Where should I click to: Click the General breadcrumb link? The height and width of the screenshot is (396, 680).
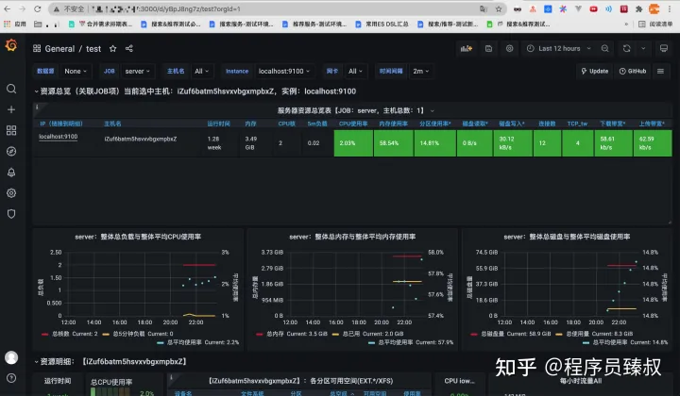coord(59,48)
